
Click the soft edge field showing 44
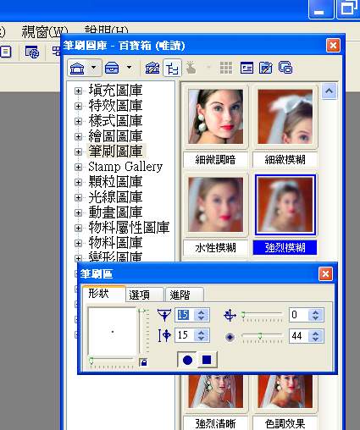tap(299, 336)
